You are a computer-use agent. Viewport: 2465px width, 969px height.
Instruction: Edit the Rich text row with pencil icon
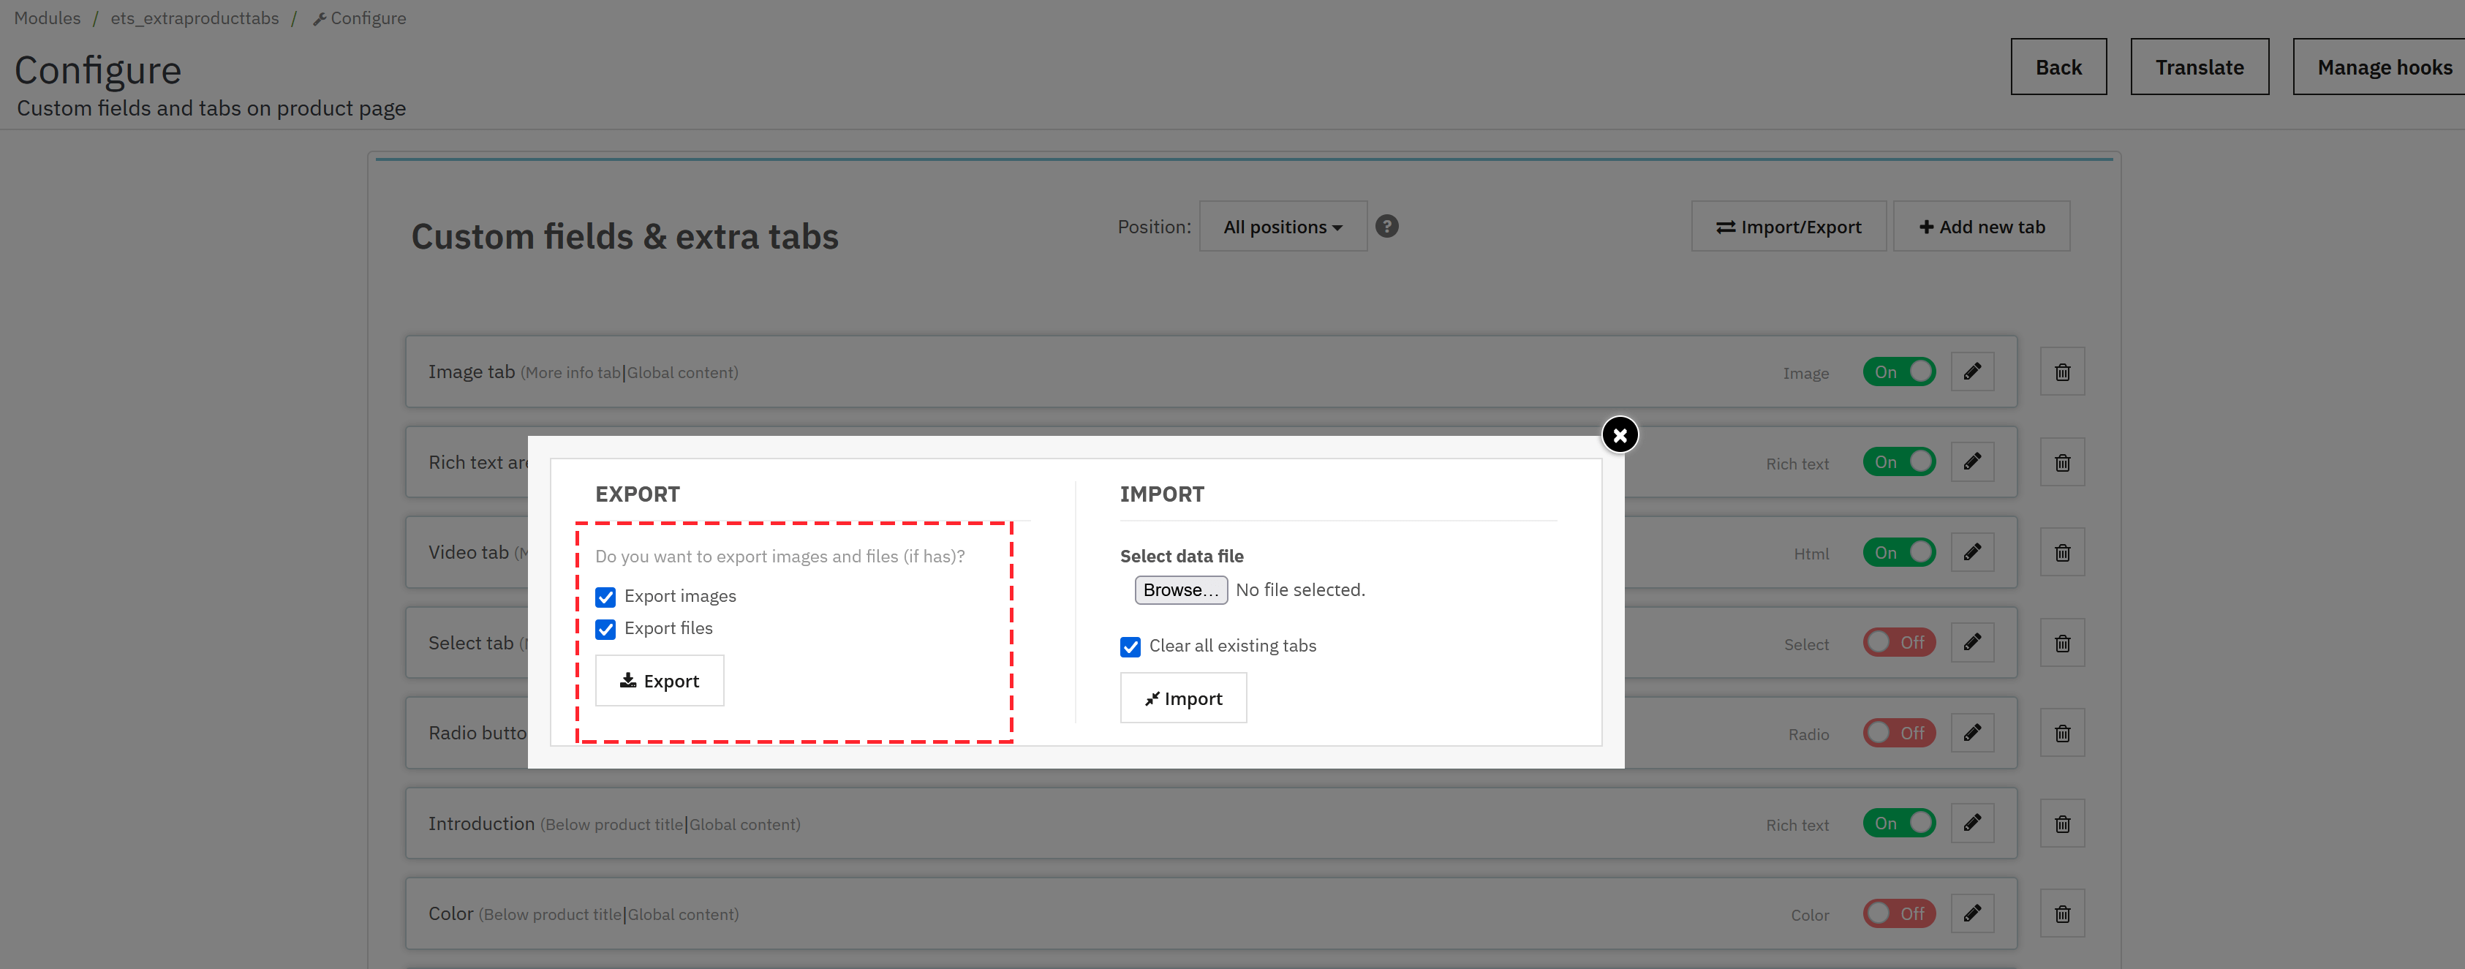pyautogui.click(x=1972, y=462)
